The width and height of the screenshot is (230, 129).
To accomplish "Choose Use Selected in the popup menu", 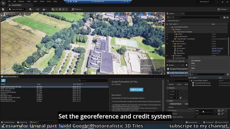I will (x=195, y=61).
